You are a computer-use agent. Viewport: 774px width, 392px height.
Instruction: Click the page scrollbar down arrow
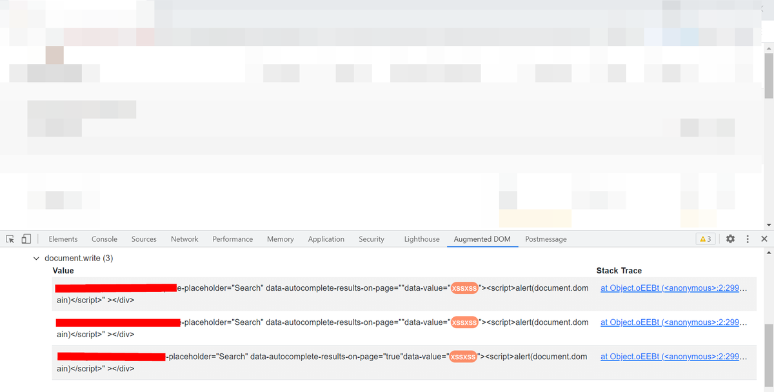tap(769, 224)
